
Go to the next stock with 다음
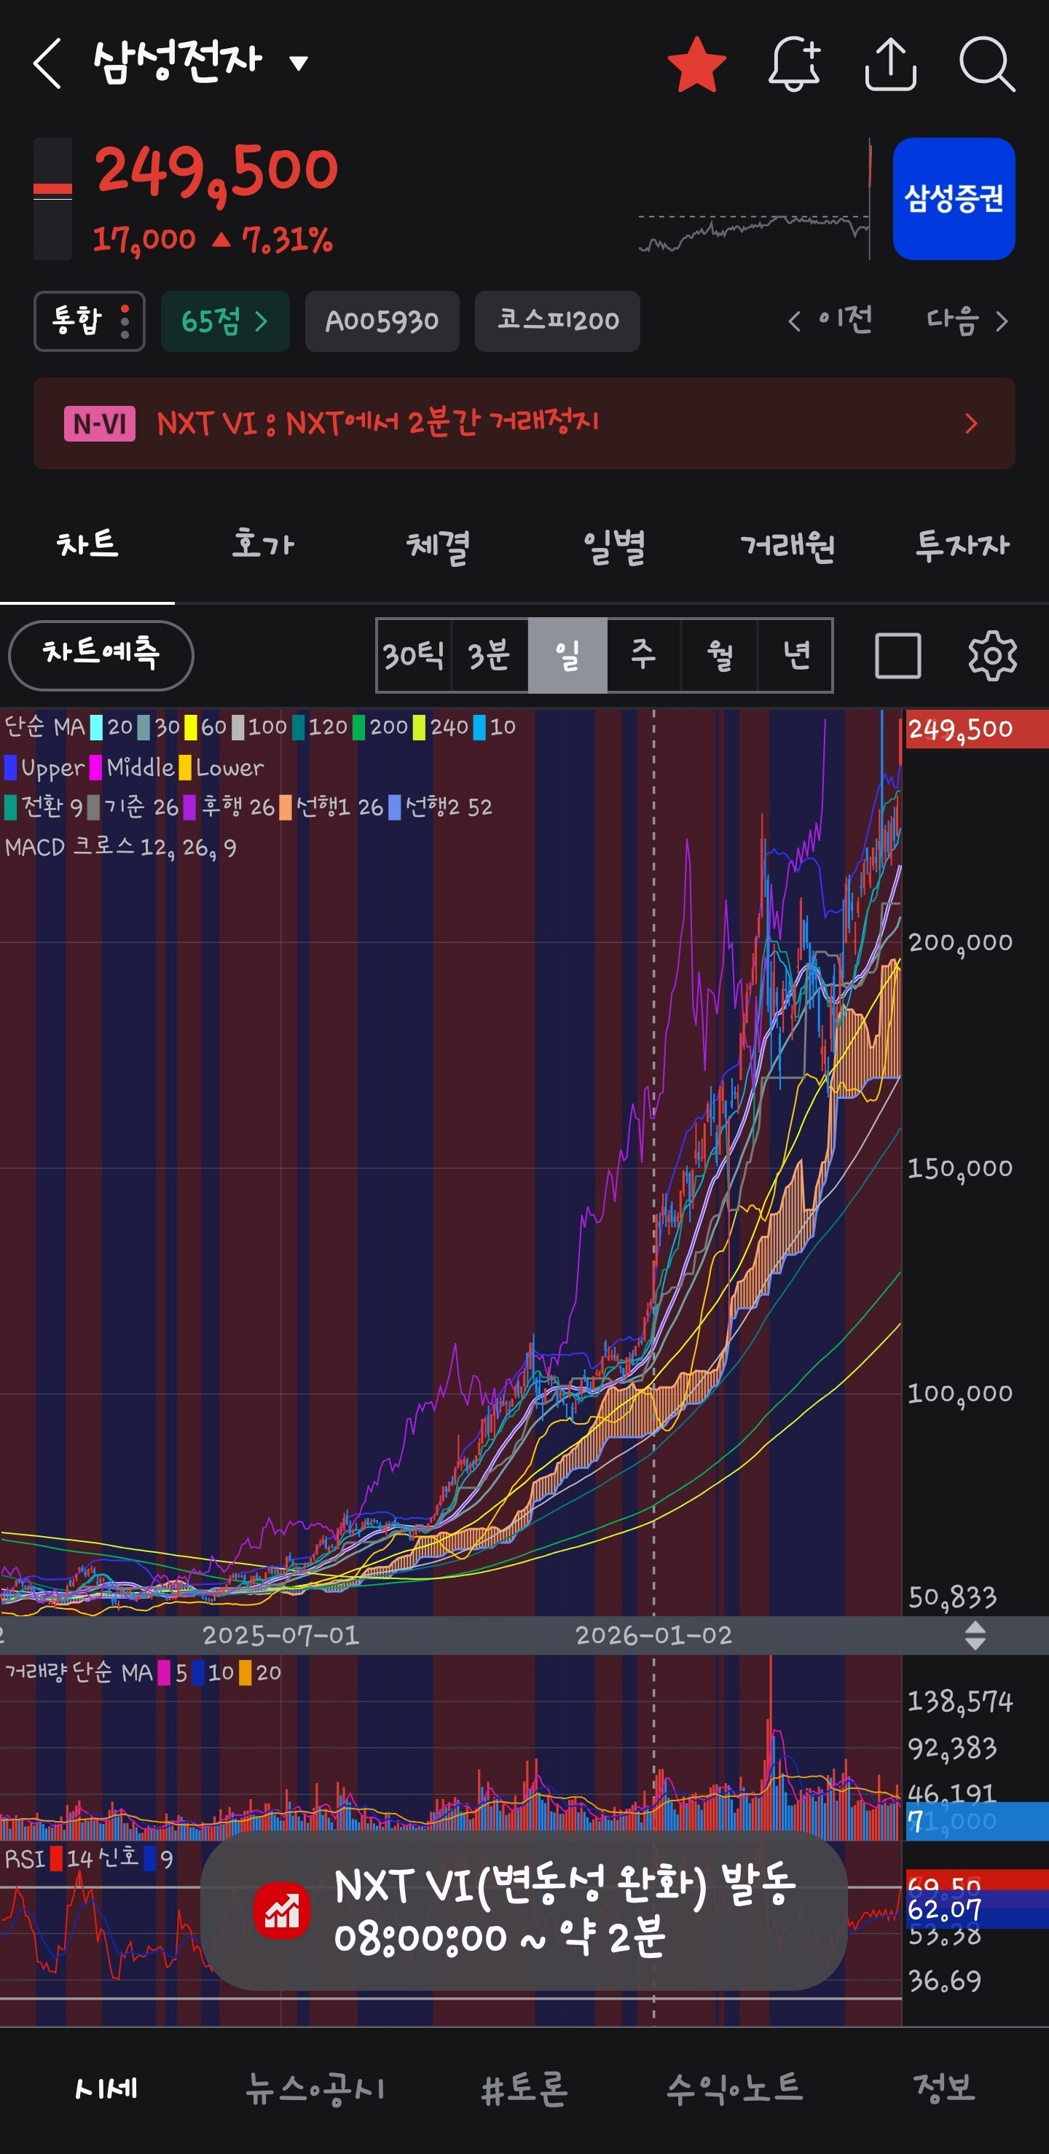967,320
